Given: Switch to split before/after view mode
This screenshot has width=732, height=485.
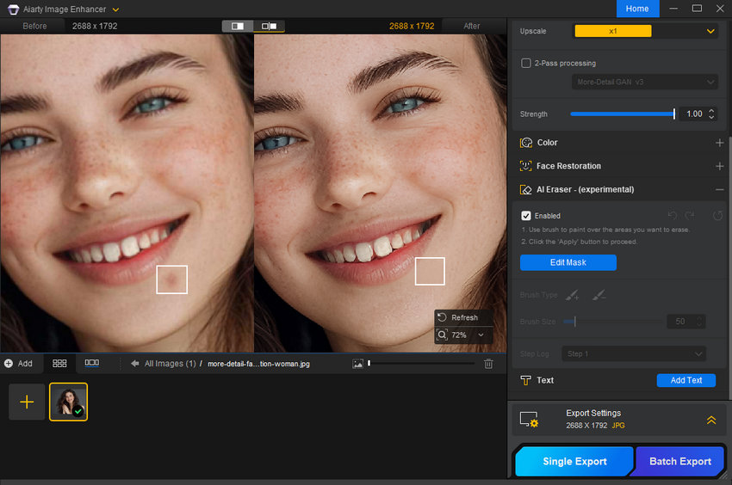Looking at the screenshot, I should pyautogui.click(x=238, y=26).
